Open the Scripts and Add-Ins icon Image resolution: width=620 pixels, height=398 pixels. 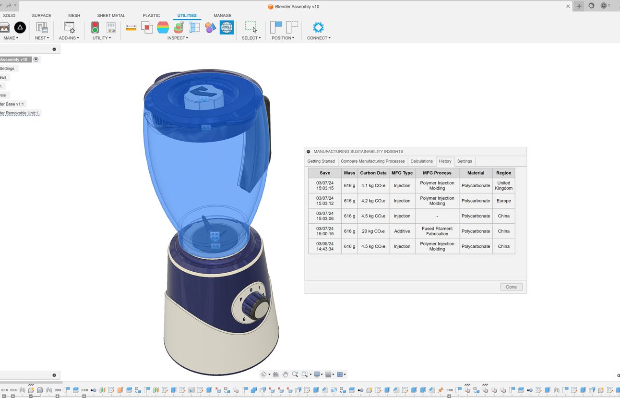[70, 27]
